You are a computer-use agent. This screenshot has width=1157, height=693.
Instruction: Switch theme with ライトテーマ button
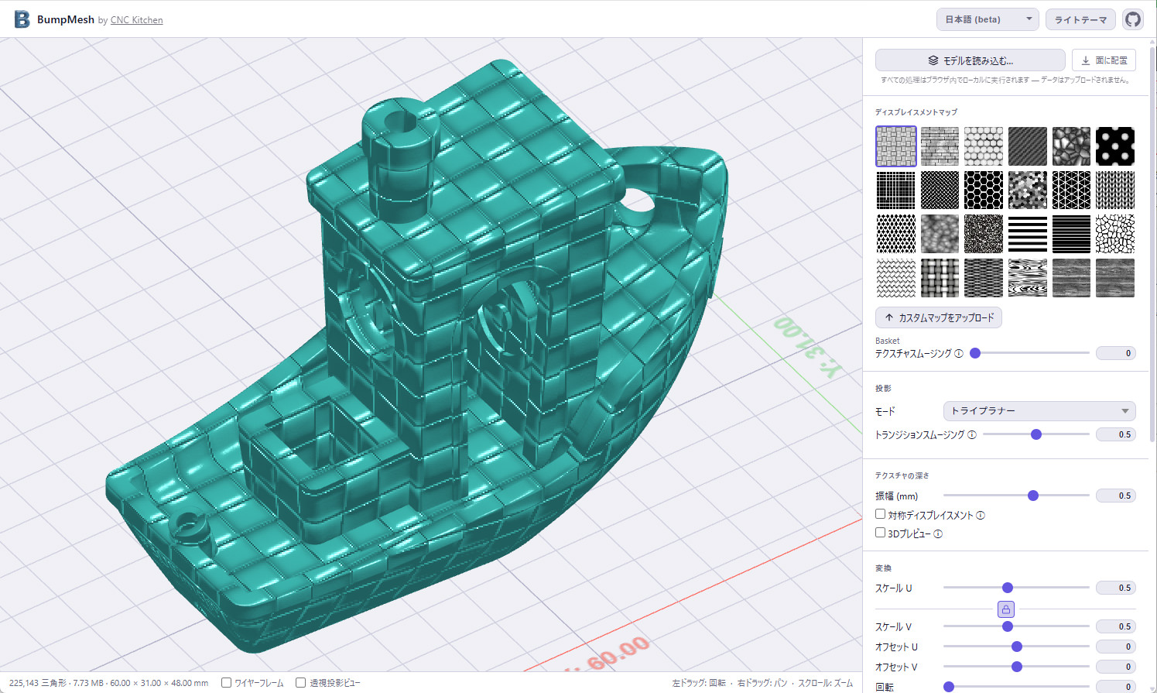[1080, 19]
